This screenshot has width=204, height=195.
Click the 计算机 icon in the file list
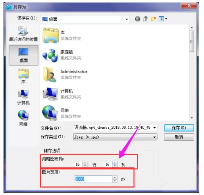(50, 94)
